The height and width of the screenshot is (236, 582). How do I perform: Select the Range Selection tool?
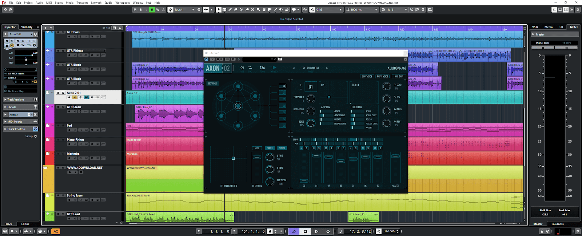tap(224, 10)
